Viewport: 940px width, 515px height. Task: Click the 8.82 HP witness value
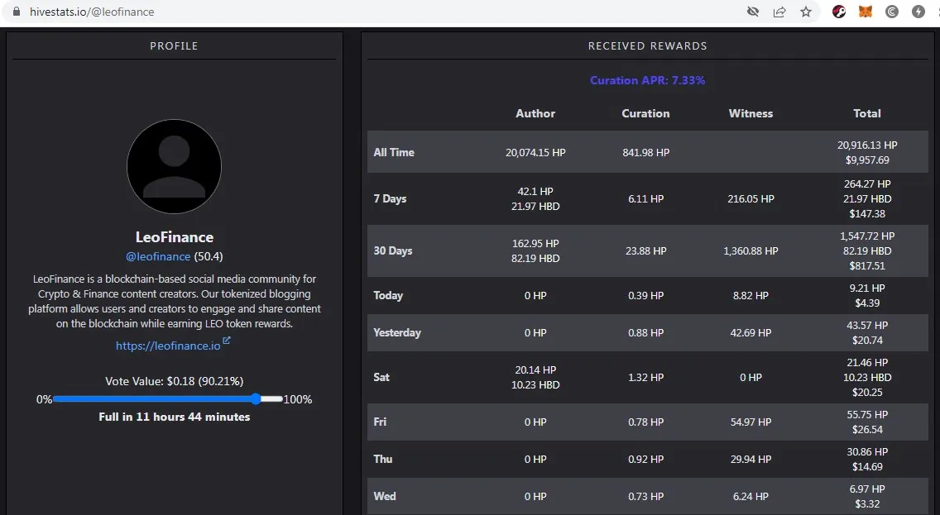tap(751, 296)
